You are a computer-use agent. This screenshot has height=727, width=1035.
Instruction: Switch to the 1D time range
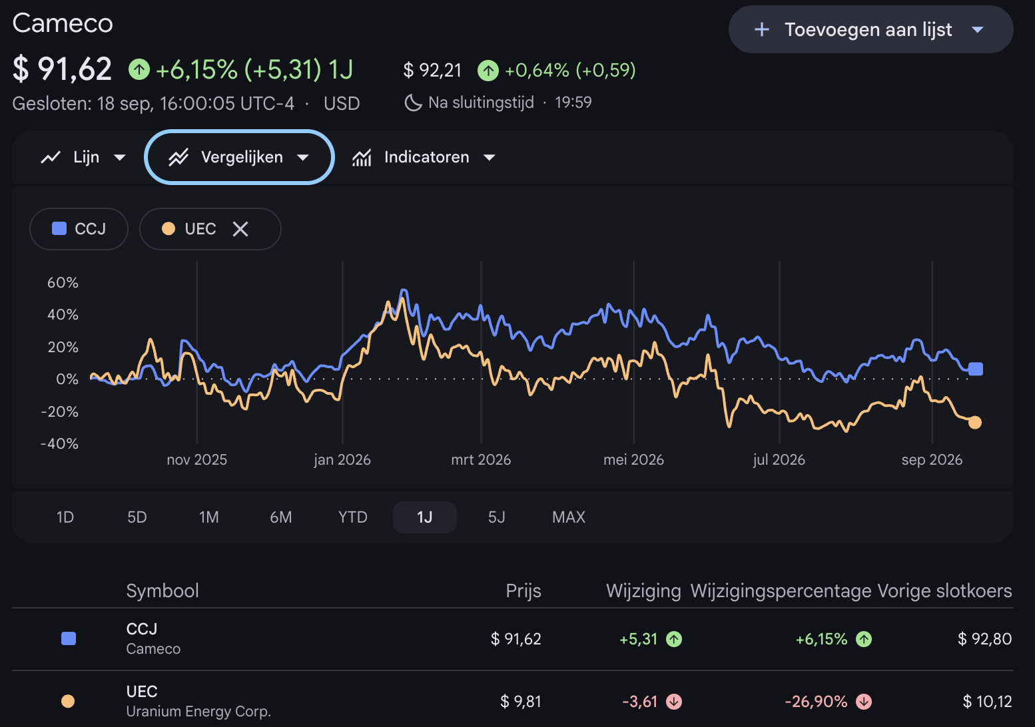[65, 517]
